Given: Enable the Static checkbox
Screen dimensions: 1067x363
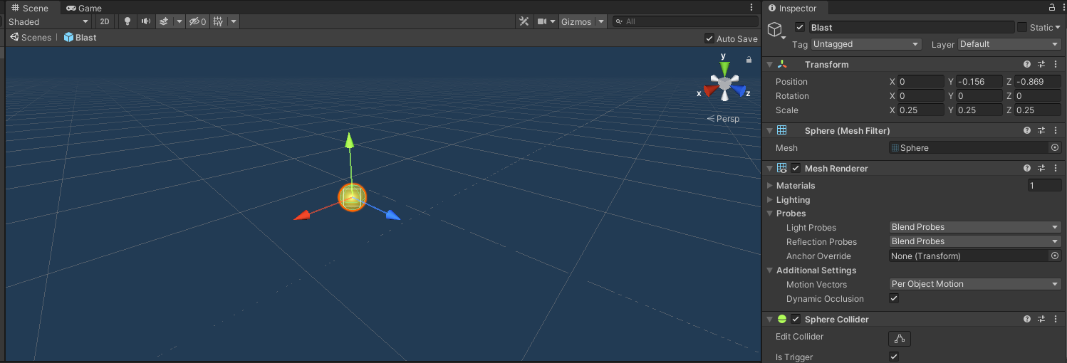Looking at the screenshot, I should click(1022, 27).
